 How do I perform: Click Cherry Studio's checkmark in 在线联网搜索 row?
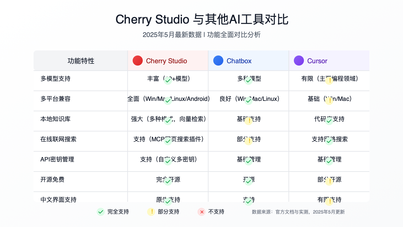coord(168,141)
